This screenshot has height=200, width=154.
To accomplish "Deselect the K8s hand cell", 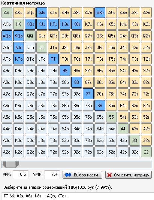I will (x=76, y=24).
